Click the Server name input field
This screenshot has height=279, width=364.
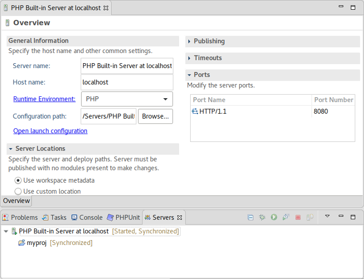pos(127,66)
